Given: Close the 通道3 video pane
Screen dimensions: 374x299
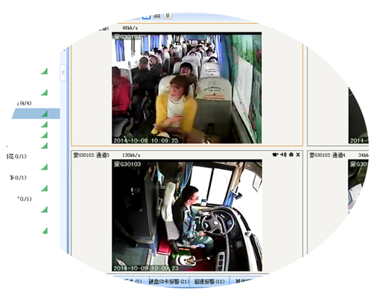Looking at the screenshot, I should (x=298, y=155).
